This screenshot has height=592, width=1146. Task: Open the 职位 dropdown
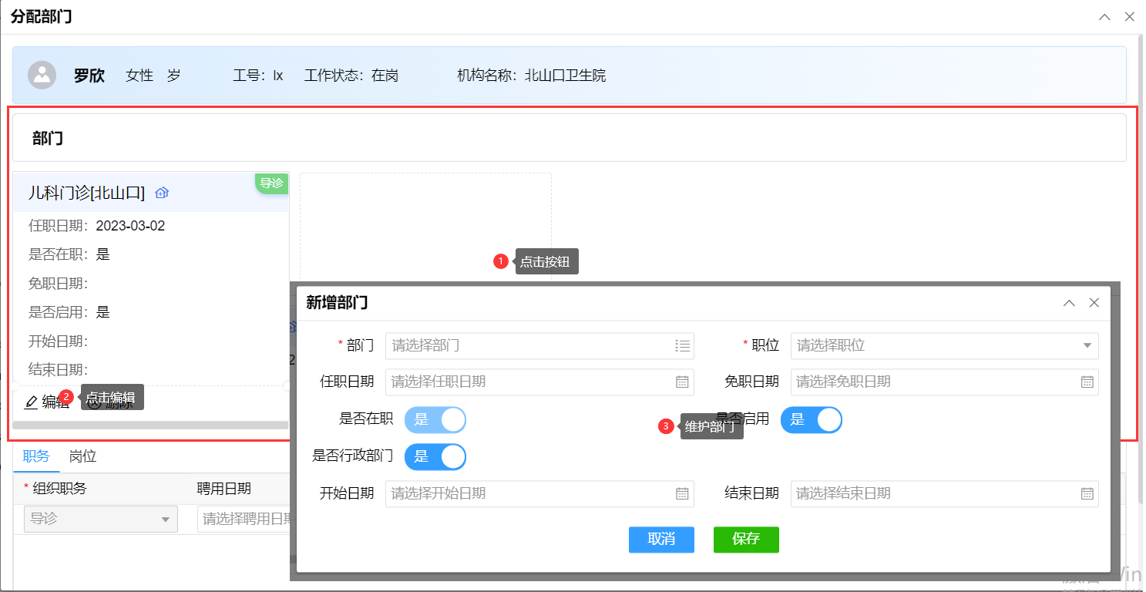pos(945,346)
